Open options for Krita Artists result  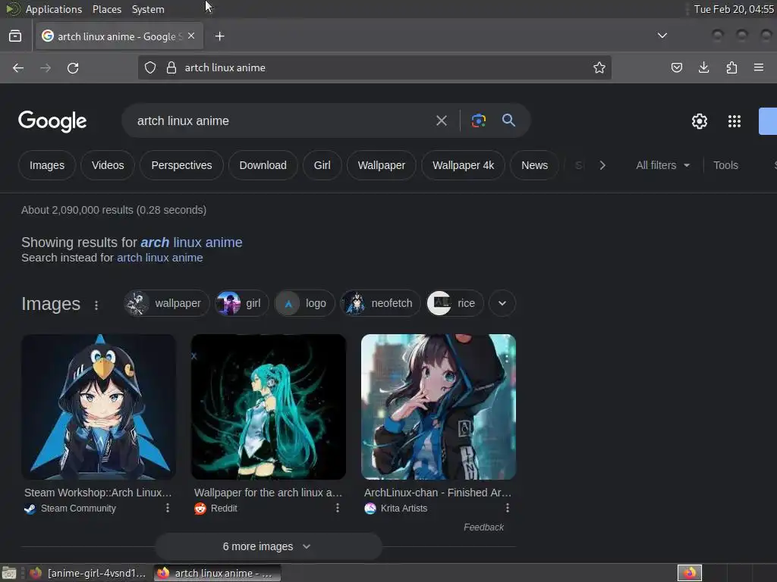click(x=508, y=508)
